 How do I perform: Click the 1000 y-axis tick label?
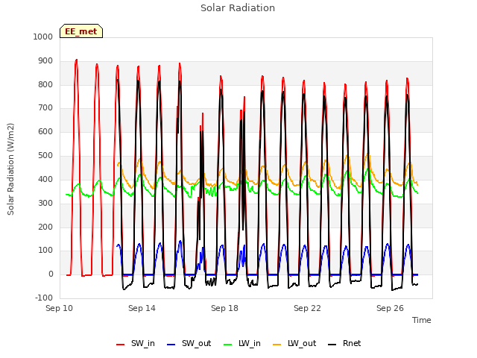coord(43,37)
